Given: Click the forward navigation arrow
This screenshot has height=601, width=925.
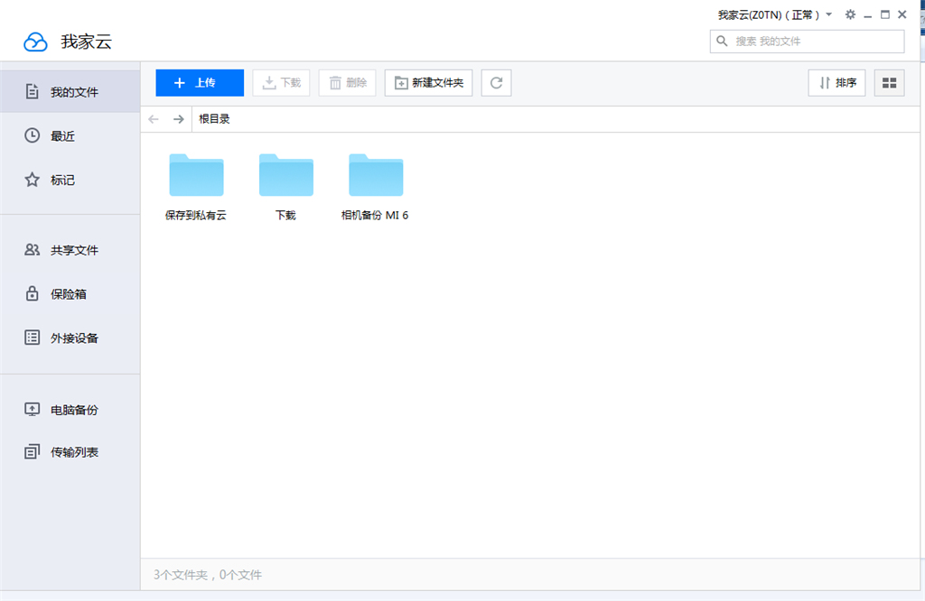Looking at the screenshot, I should point(178,118).
